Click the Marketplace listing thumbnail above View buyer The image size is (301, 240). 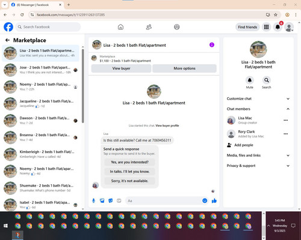point(94,58)
